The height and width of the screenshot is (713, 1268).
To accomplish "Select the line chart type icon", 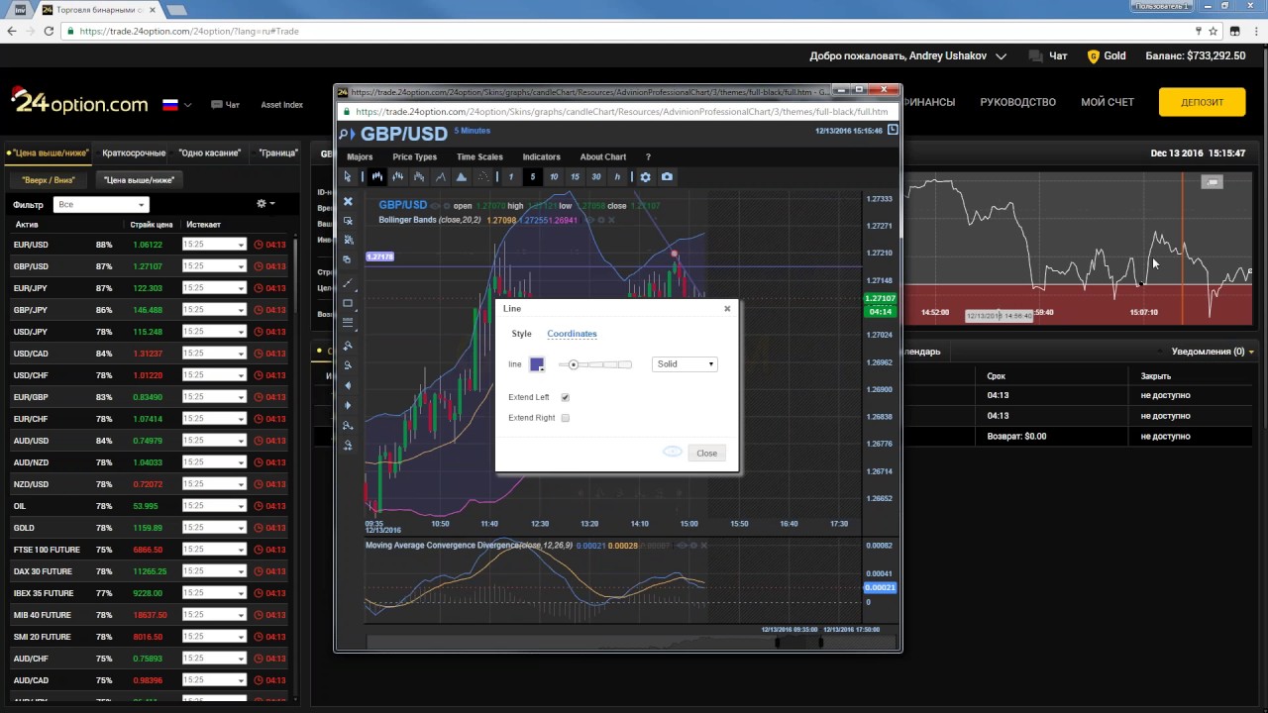I will point(440,177).
